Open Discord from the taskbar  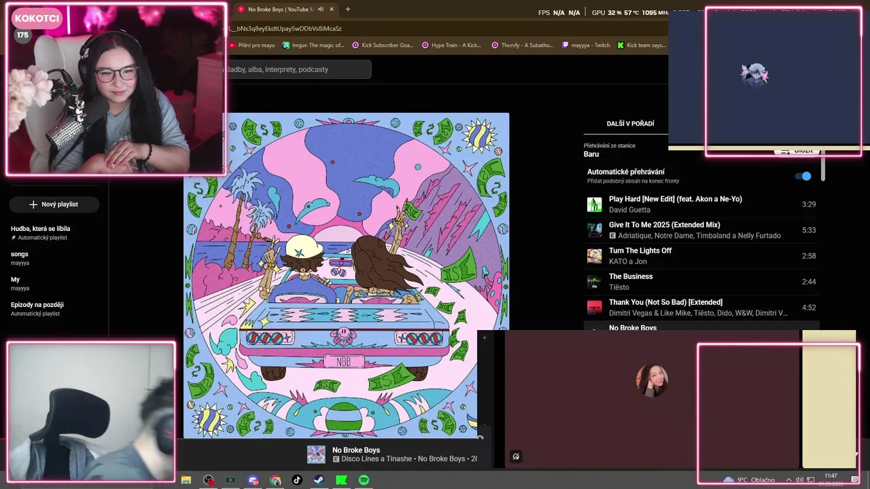[253, 480]
